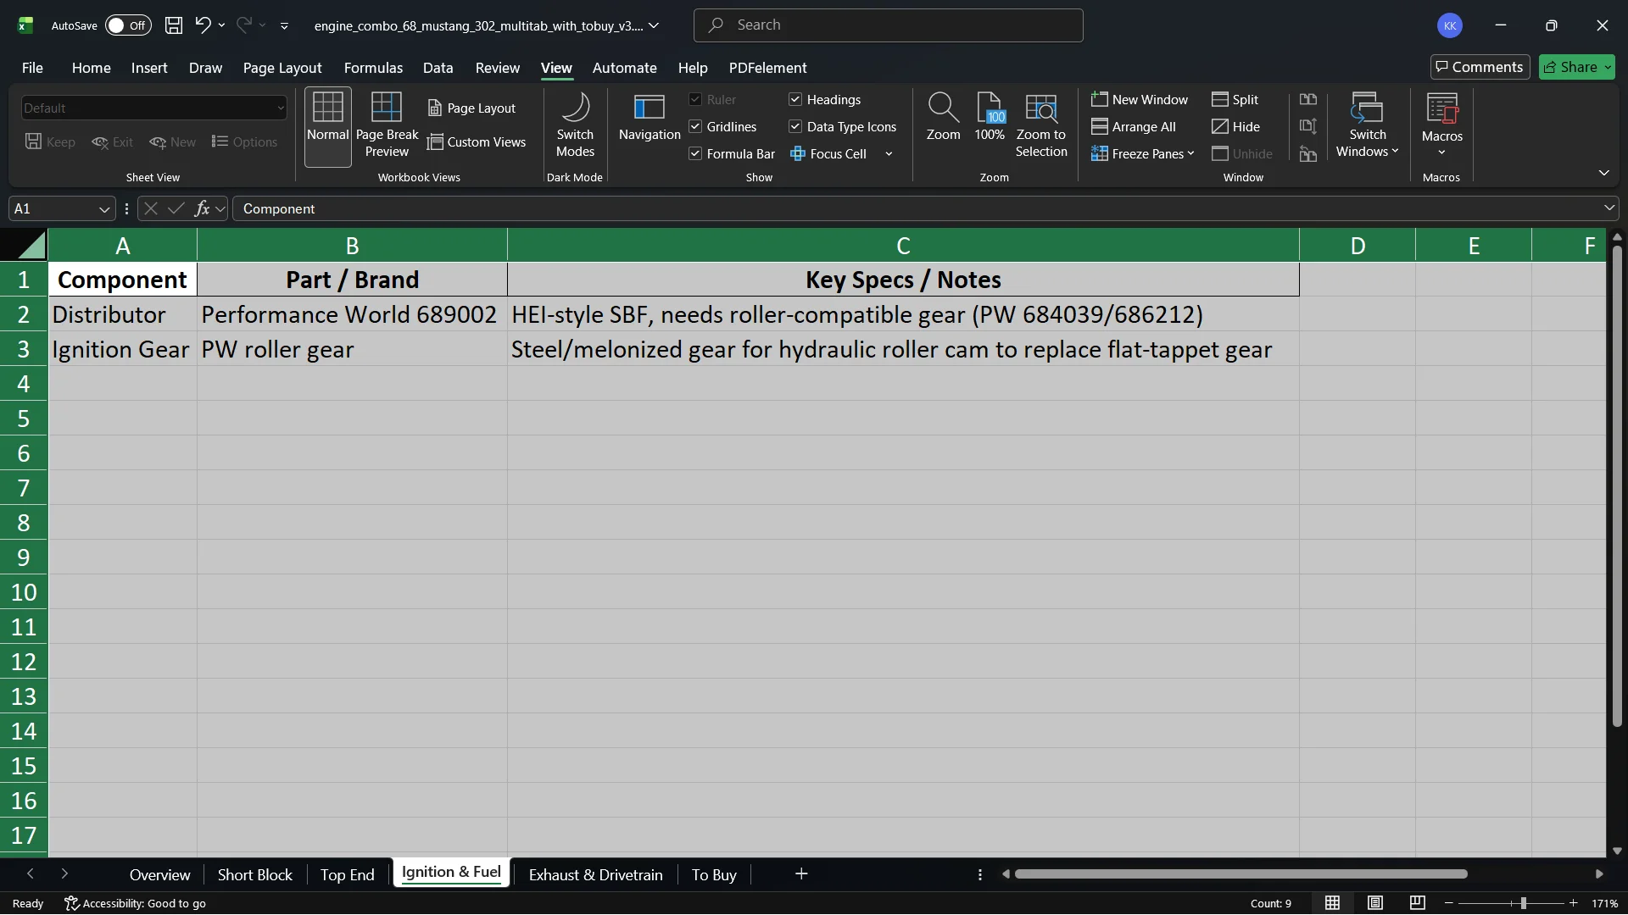Zoom to Selection

coord(1041,126)
